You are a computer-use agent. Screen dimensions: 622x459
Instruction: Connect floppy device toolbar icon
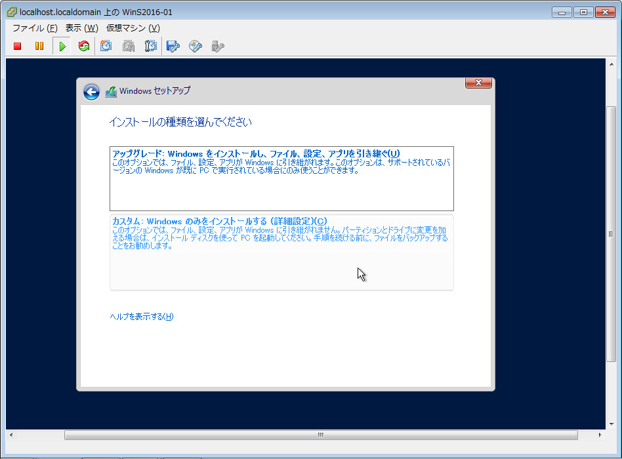(173, 47)
